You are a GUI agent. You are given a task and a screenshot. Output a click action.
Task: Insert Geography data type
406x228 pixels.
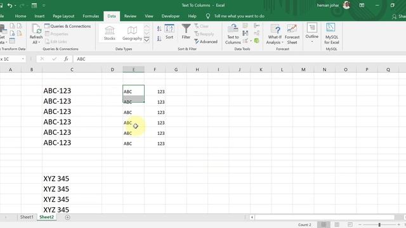click(132, 33)
